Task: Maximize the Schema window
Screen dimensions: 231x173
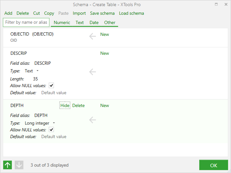Action: 216,4
